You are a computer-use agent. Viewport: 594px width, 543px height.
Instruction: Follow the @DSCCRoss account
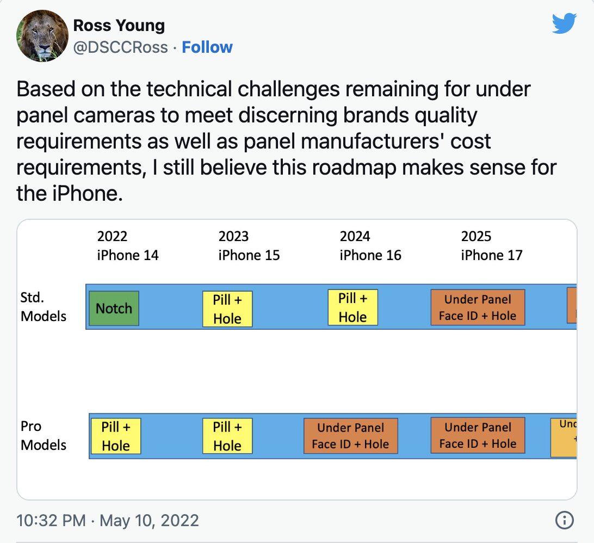(x=207, y=47)
